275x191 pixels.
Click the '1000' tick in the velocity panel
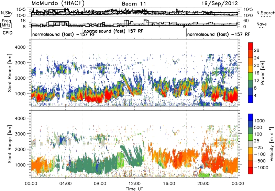pos(20,165)
